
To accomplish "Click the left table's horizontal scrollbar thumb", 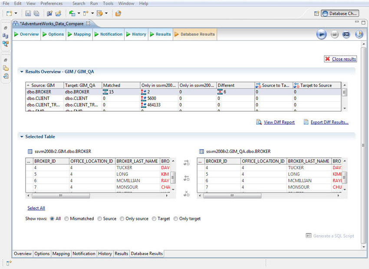I will point(61,196).
